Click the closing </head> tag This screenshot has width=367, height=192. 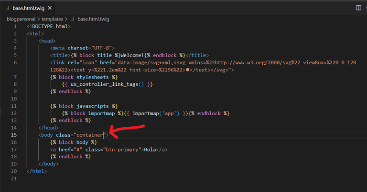(48, 128)
